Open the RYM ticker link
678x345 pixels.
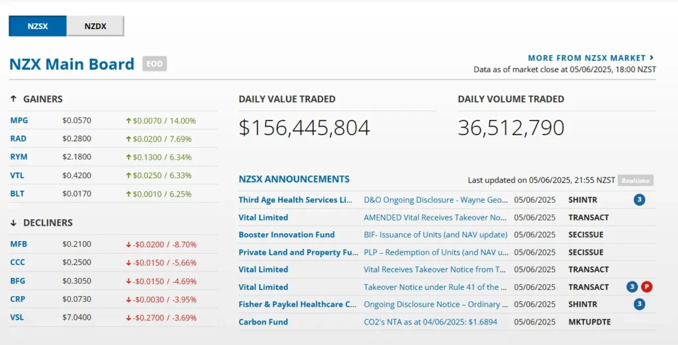coord(19,157)
